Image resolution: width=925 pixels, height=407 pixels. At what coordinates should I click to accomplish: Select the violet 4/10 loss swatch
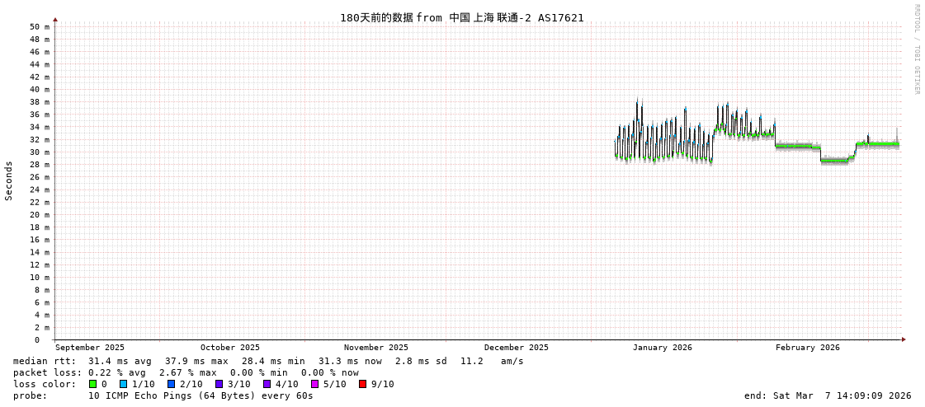267,384
